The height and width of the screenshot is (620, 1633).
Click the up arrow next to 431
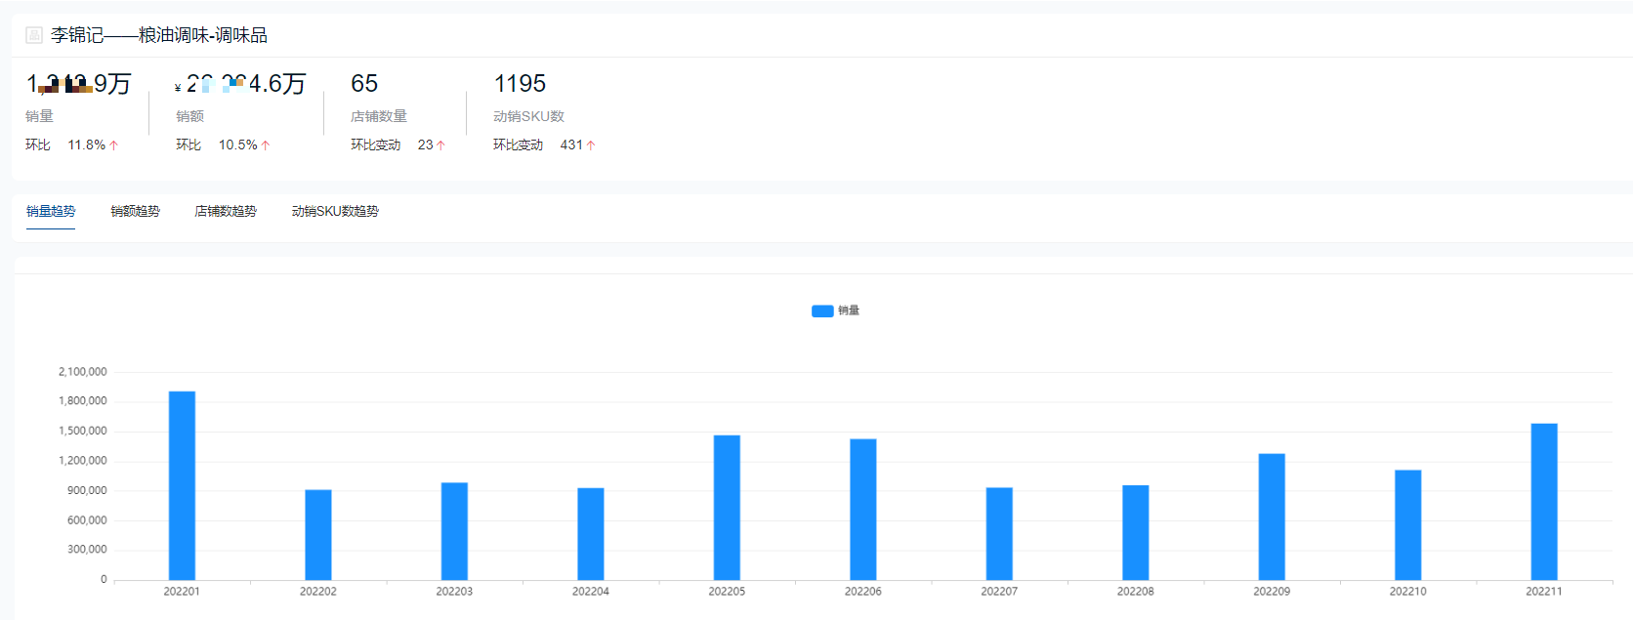tap(590, 145)
